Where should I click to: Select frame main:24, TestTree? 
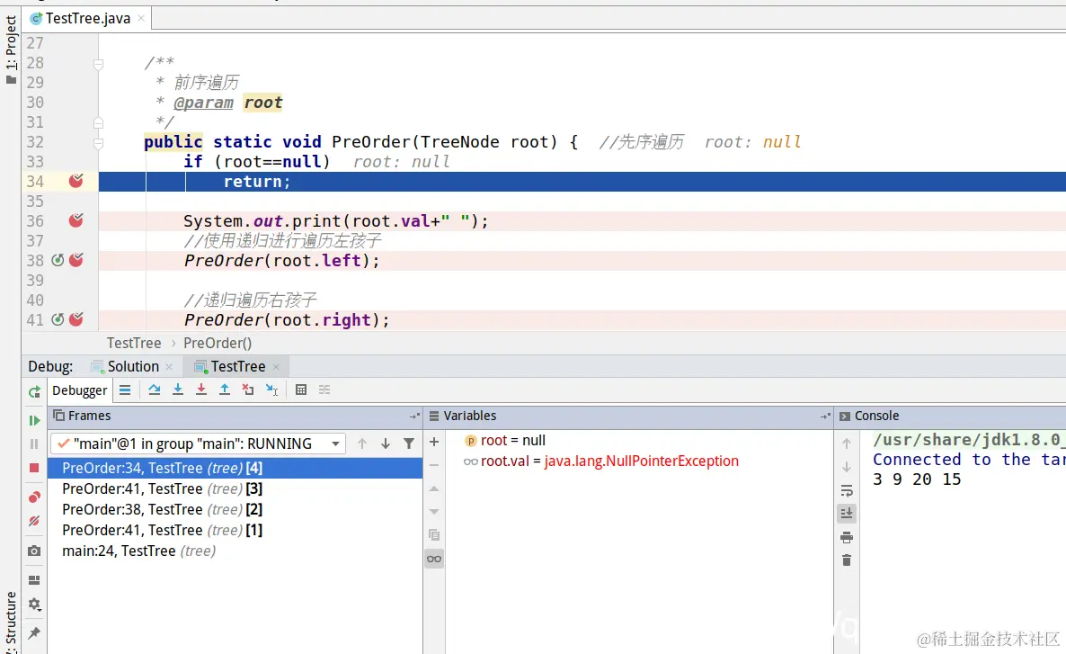235,551
